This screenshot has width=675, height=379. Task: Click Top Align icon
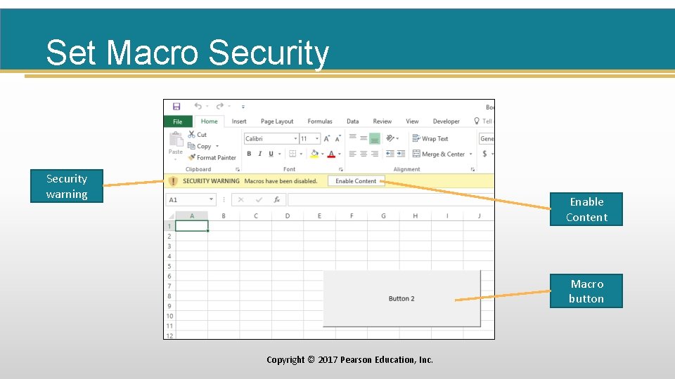point(352,138)
